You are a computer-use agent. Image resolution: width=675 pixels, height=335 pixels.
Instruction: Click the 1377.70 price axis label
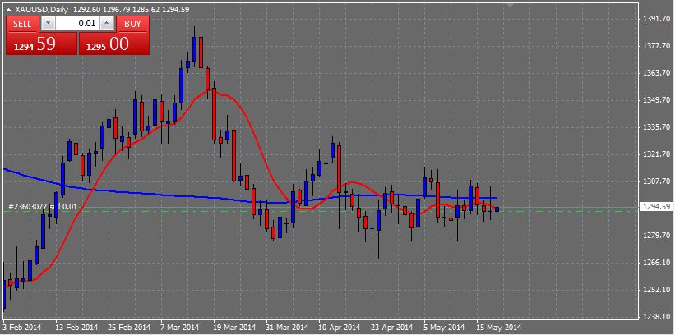click(x=656, y=46)
